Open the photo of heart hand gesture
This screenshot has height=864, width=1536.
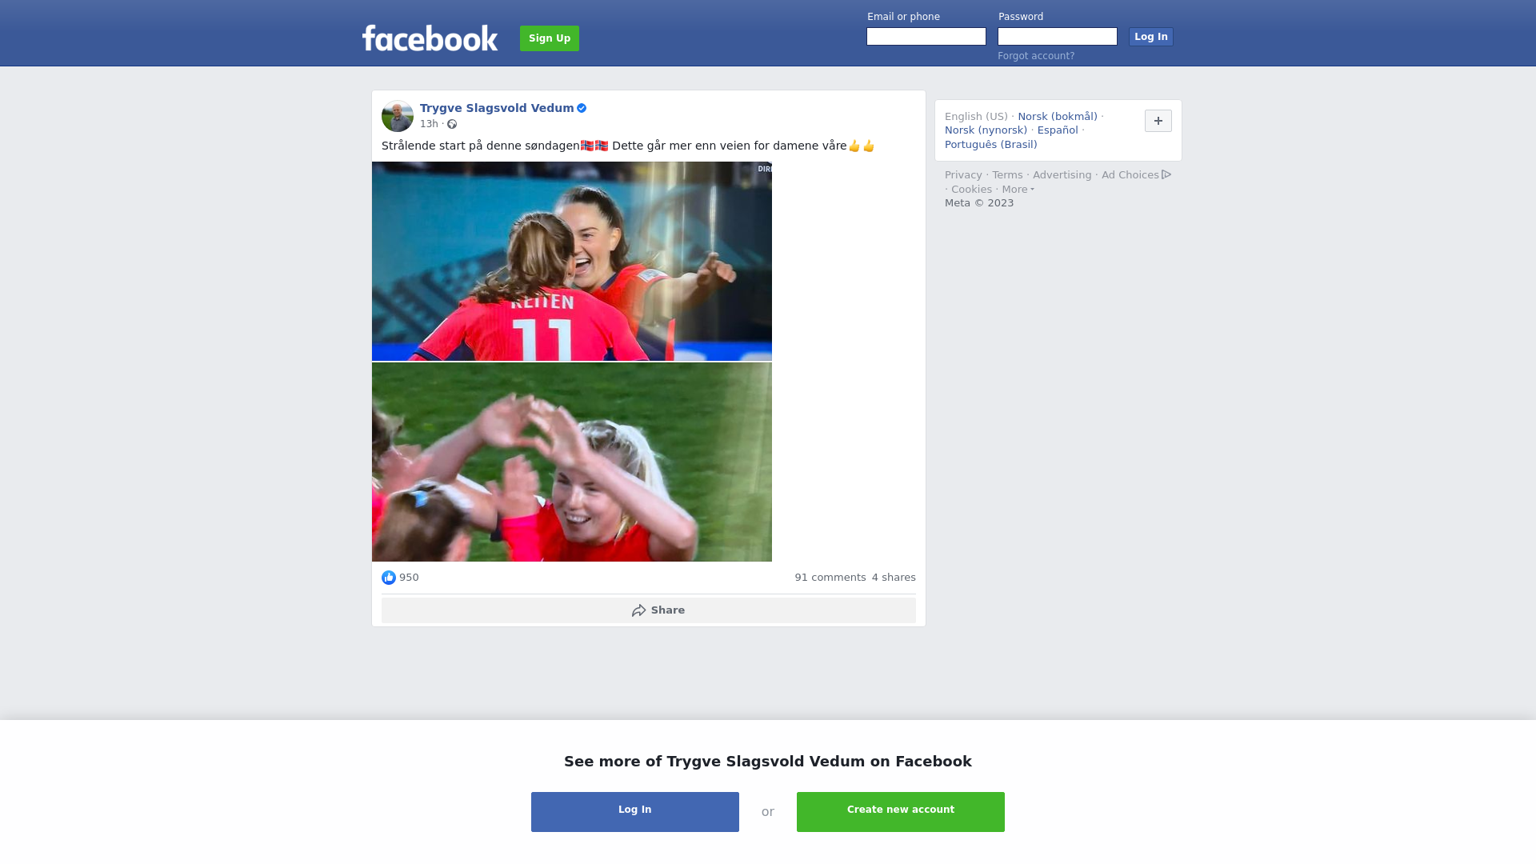coord(572,462)
